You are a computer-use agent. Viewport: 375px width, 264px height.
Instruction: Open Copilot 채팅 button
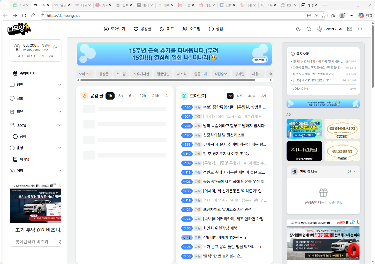(x=365, y=16)
